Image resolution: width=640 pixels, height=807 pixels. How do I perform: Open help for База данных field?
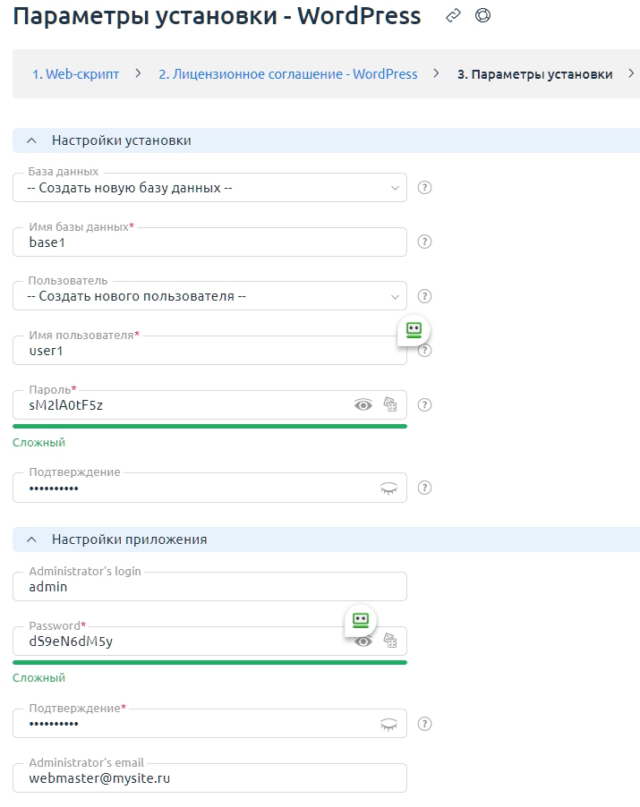coord(424,187)
